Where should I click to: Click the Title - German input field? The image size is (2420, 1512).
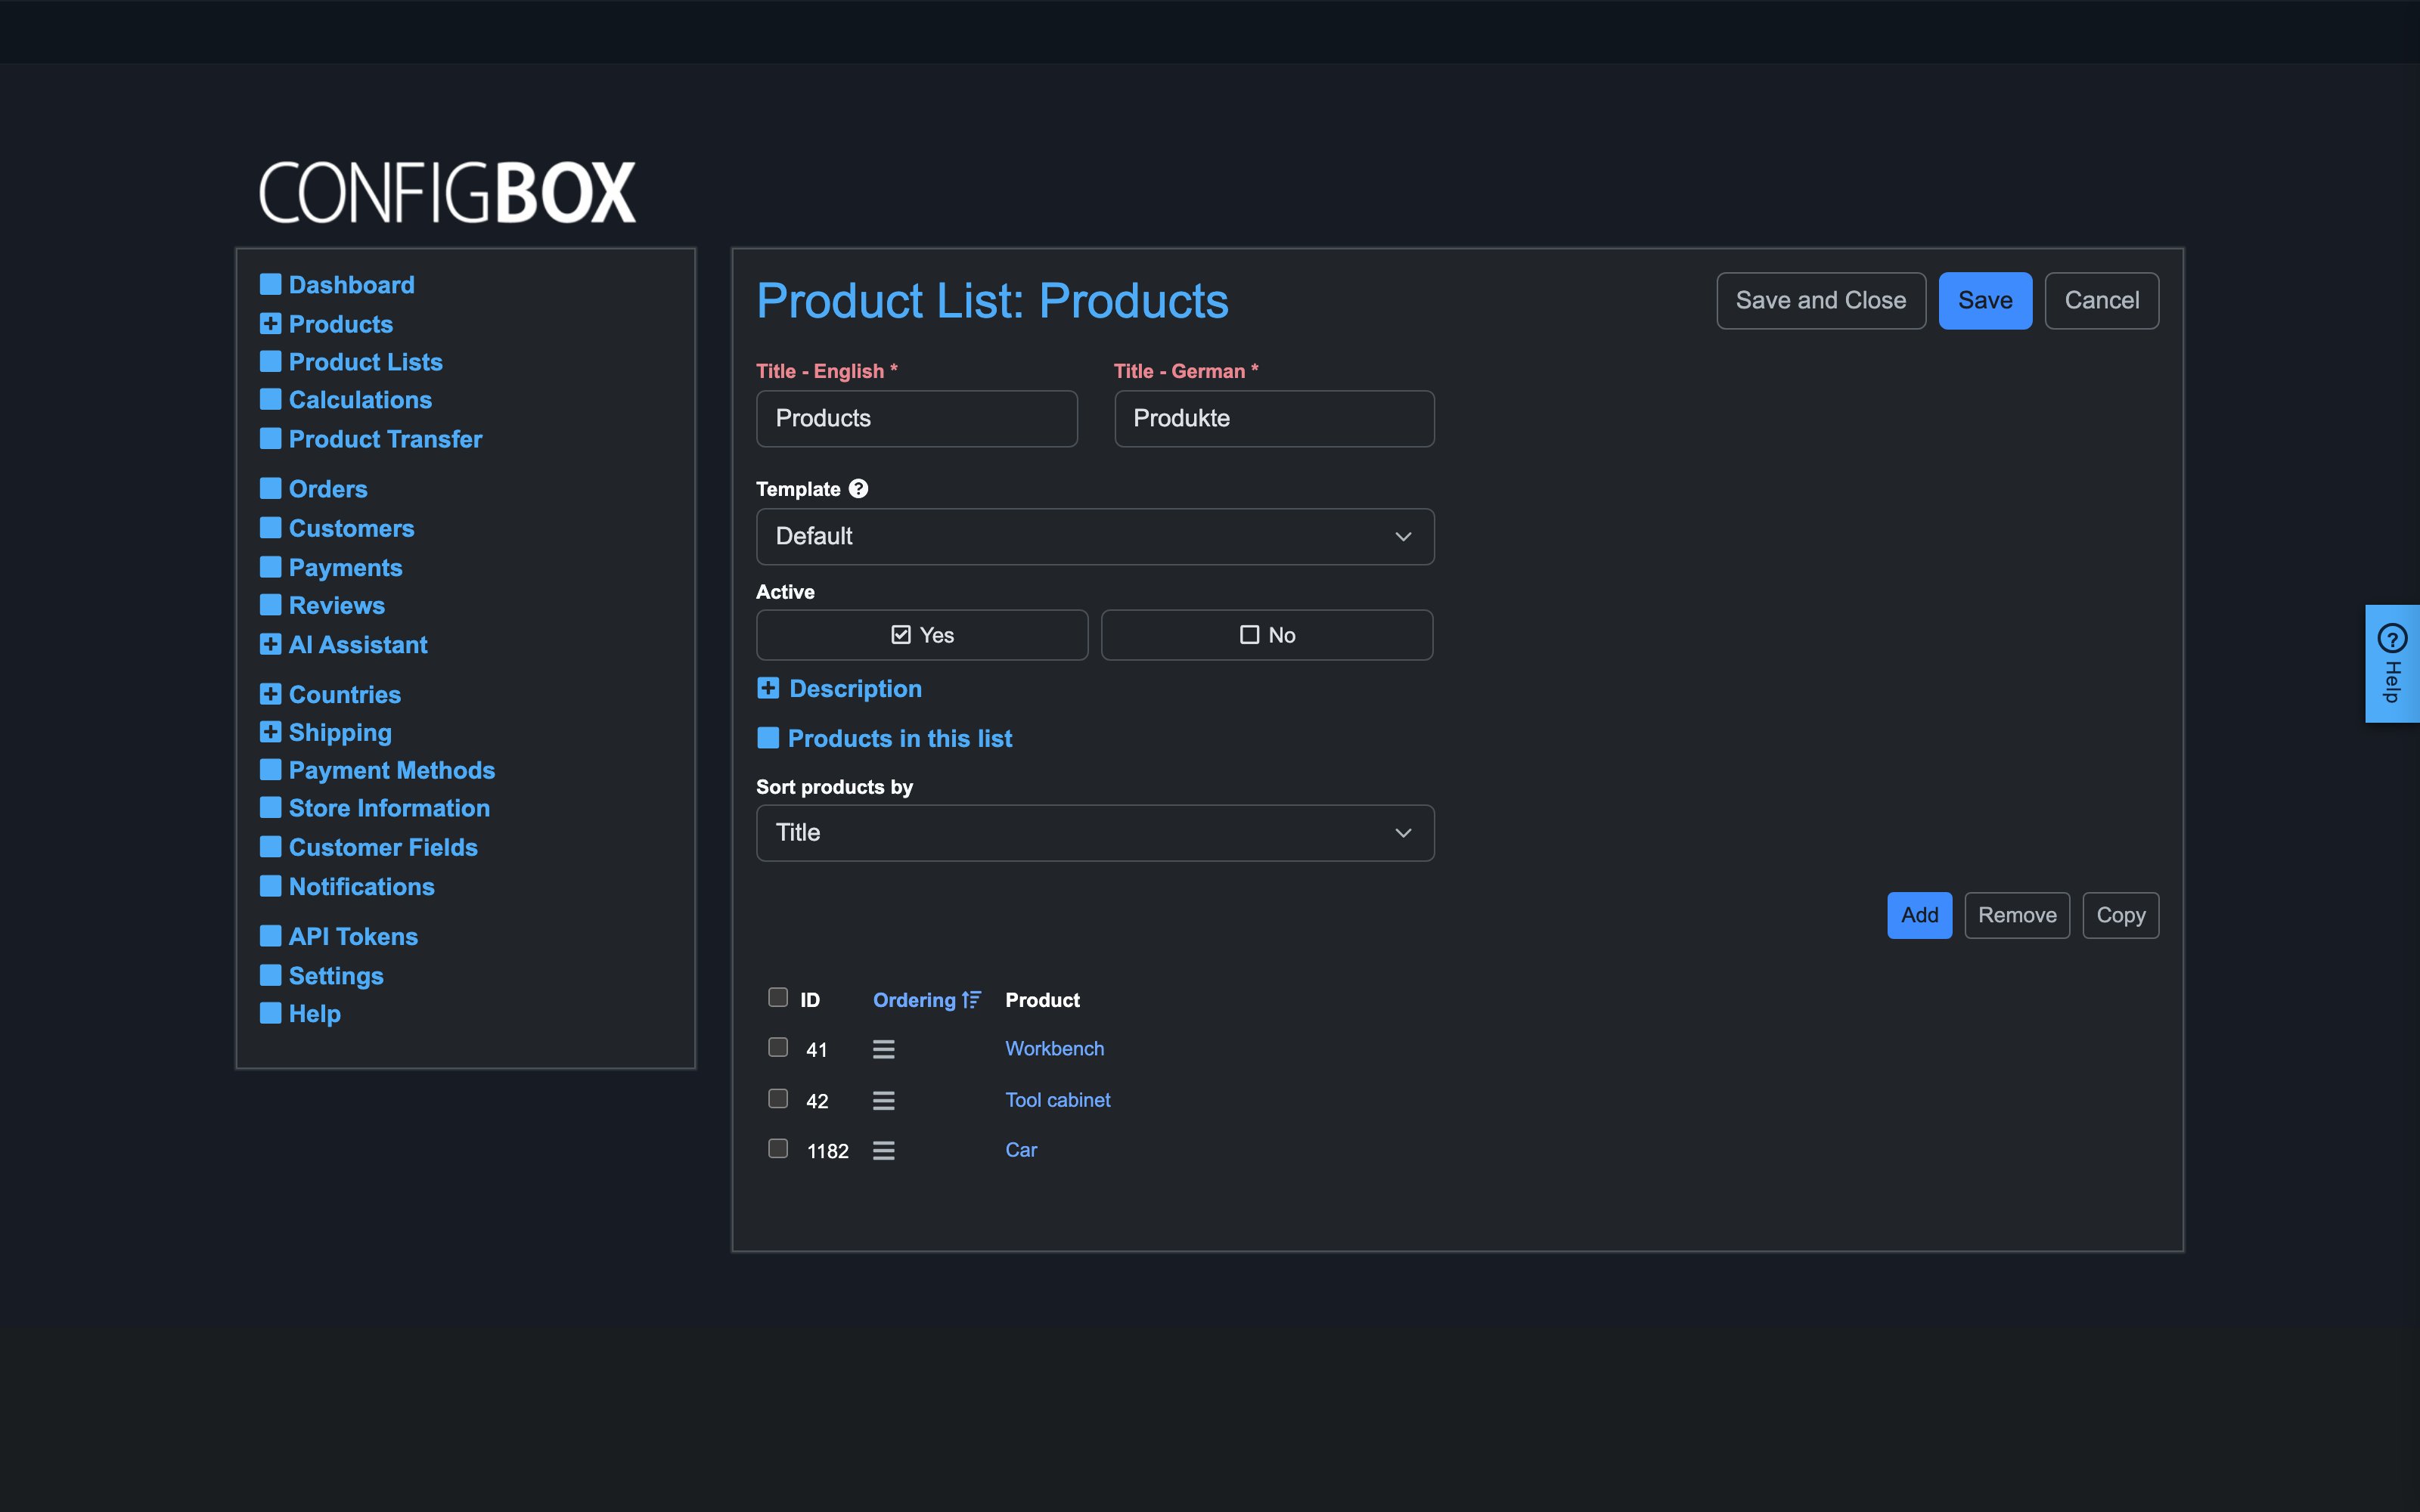click(x=1274, y=418)
